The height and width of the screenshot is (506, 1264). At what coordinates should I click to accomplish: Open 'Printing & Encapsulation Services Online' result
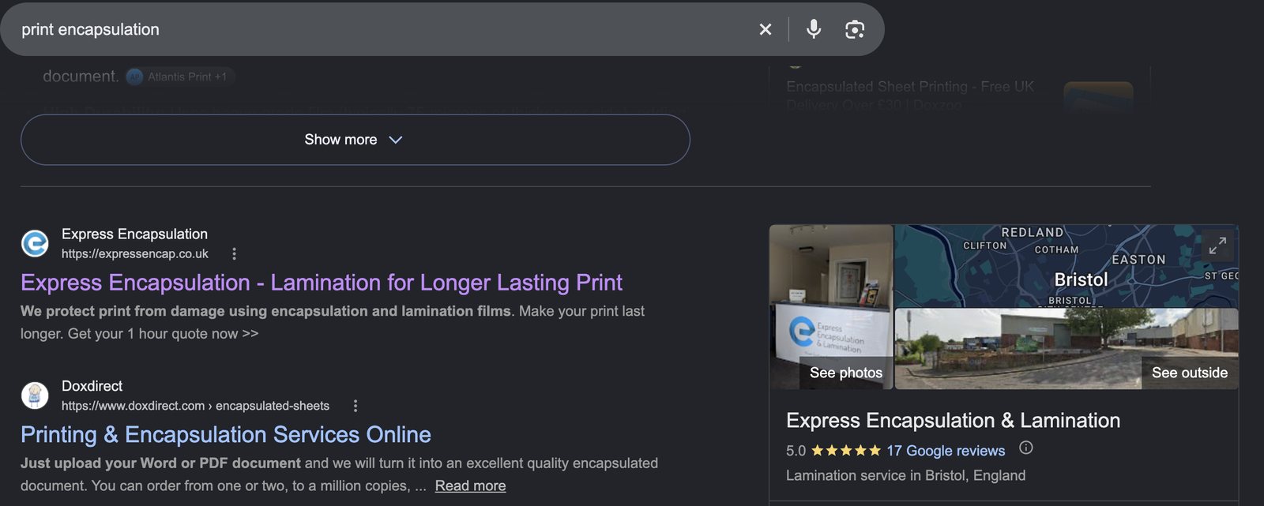tap(226, 434)
